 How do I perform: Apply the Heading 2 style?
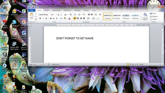tap(135, 17)
